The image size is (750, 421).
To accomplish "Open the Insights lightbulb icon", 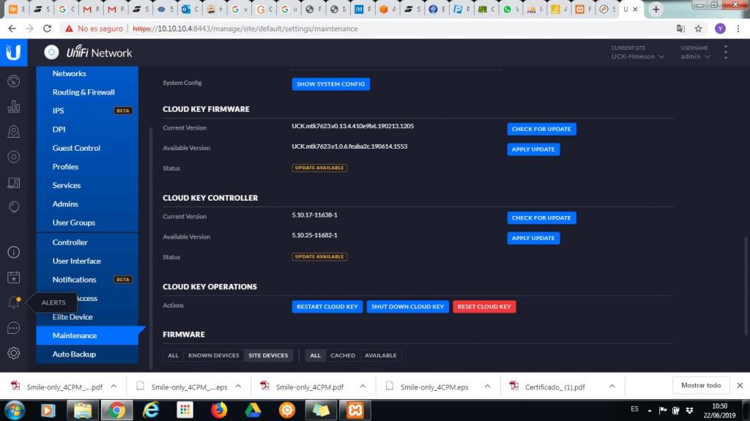I will pyautogui.click(x=13, y=206).
